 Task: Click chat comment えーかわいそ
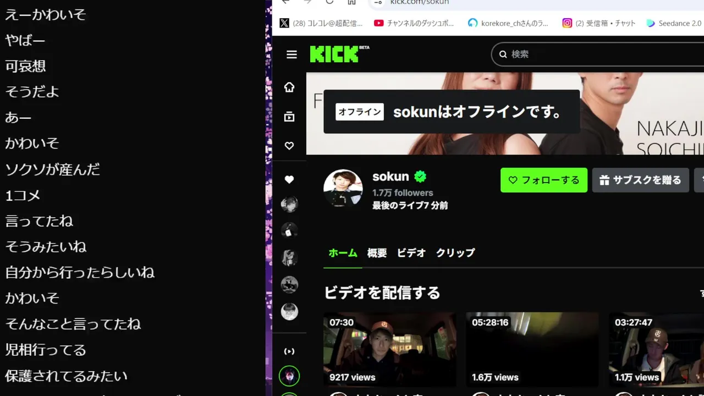pyautogui.click(x=46, y=14)
